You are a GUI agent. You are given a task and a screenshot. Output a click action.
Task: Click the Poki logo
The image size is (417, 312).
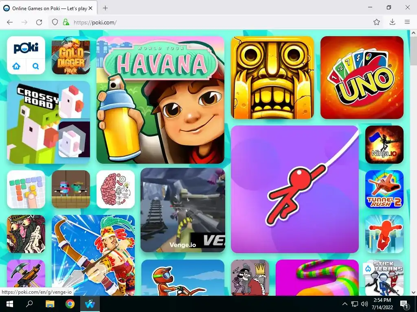coord(26,48)
